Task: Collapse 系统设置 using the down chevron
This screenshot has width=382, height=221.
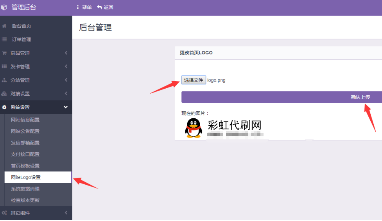Action: tap(66, 107)
